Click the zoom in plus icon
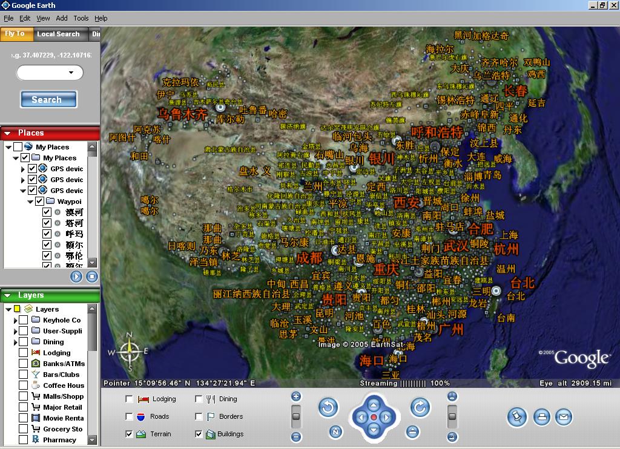Image resolution: width=620 pixels, height=449 pixels. pos(296,397)
